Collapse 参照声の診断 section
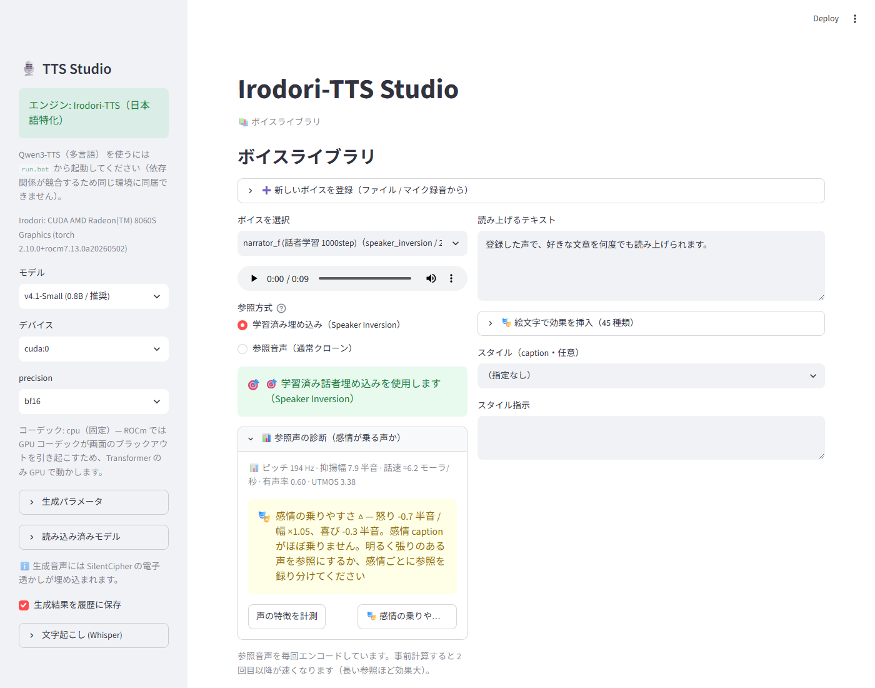The width and height of the screenshot is (875, 688). click(x=352, y=438)
